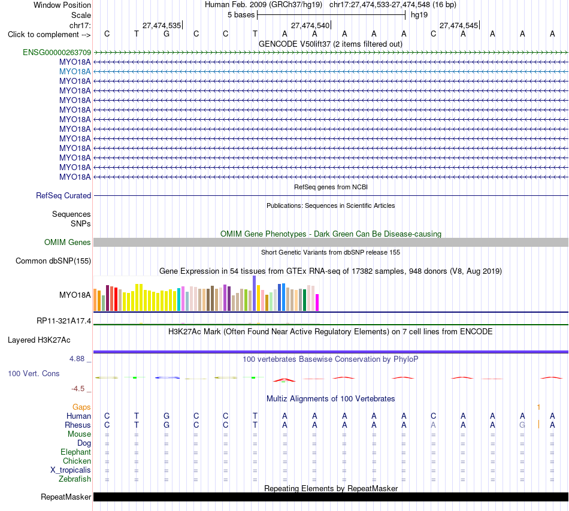The image size is (569, 511).
Task: Click the tallest blue-purple GTEx bar
Action: tap(255, 294)
